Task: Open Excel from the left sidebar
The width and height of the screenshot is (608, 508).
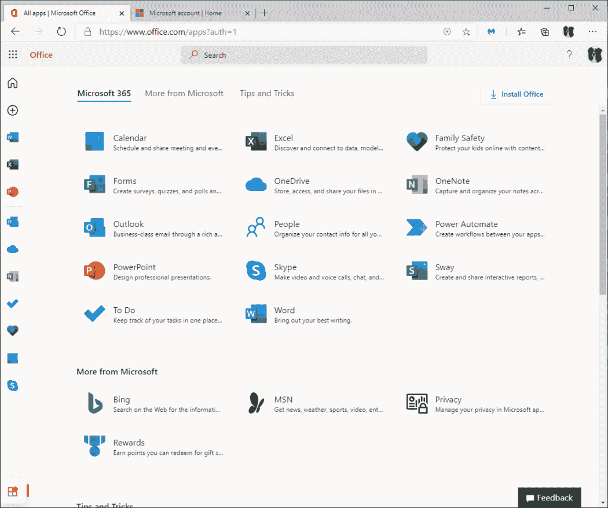Action: pyautogui.click(x=12, y=164)
